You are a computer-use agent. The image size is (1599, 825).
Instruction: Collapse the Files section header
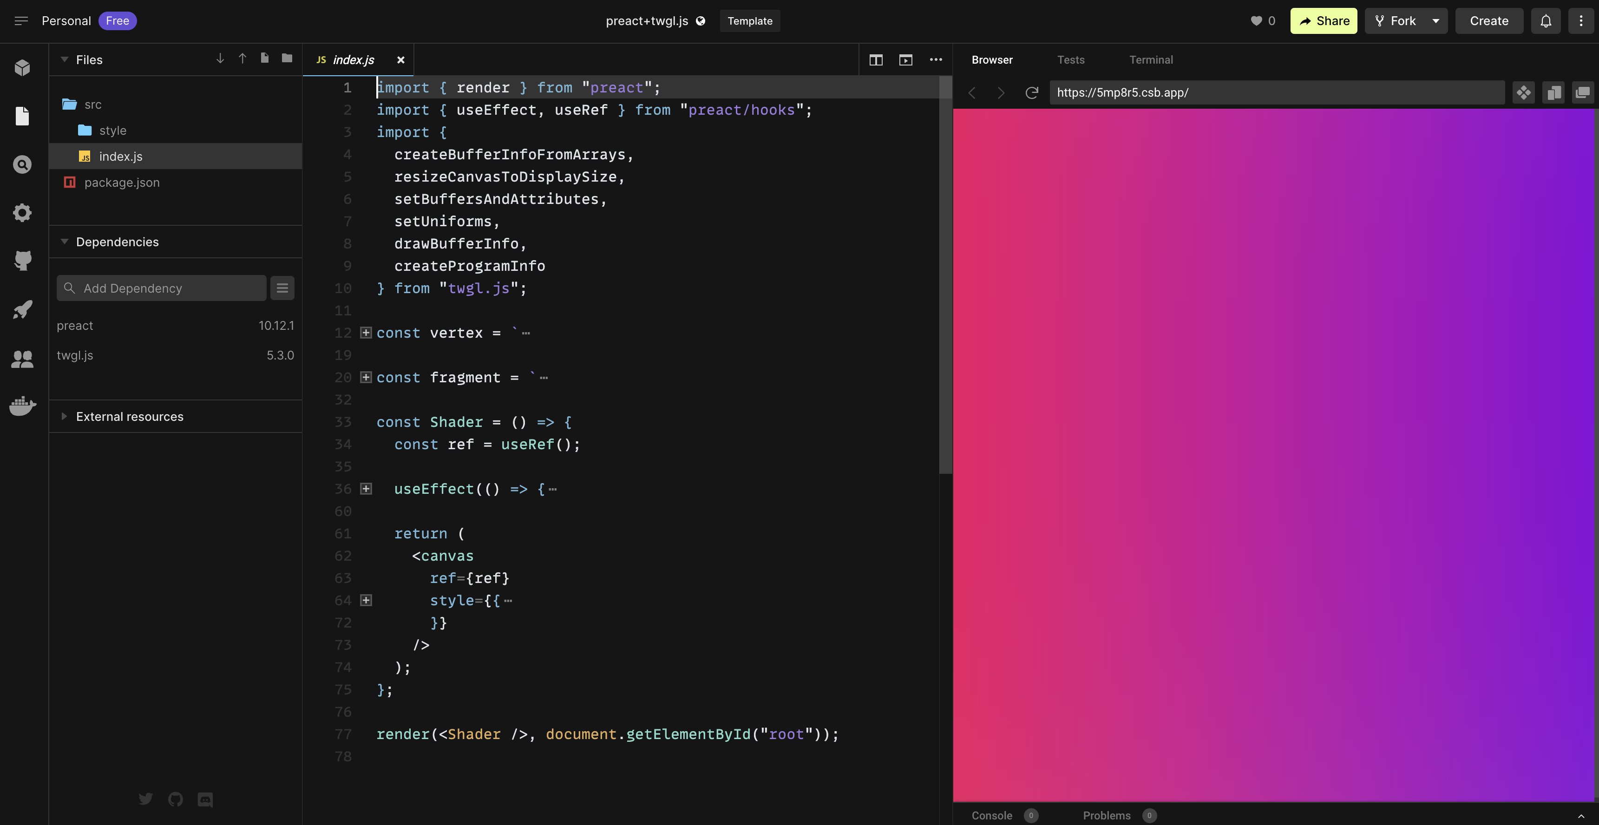click(x=65, y=59)
